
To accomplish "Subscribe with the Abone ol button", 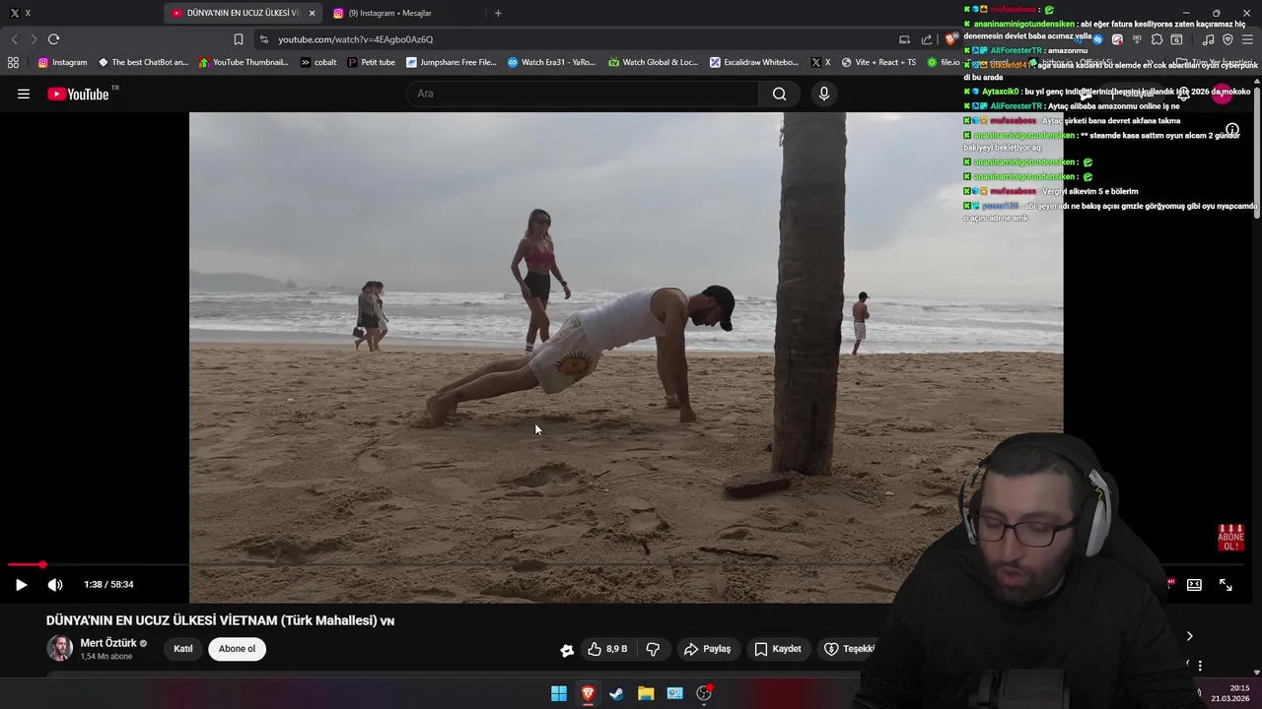I will coord(237,649).
